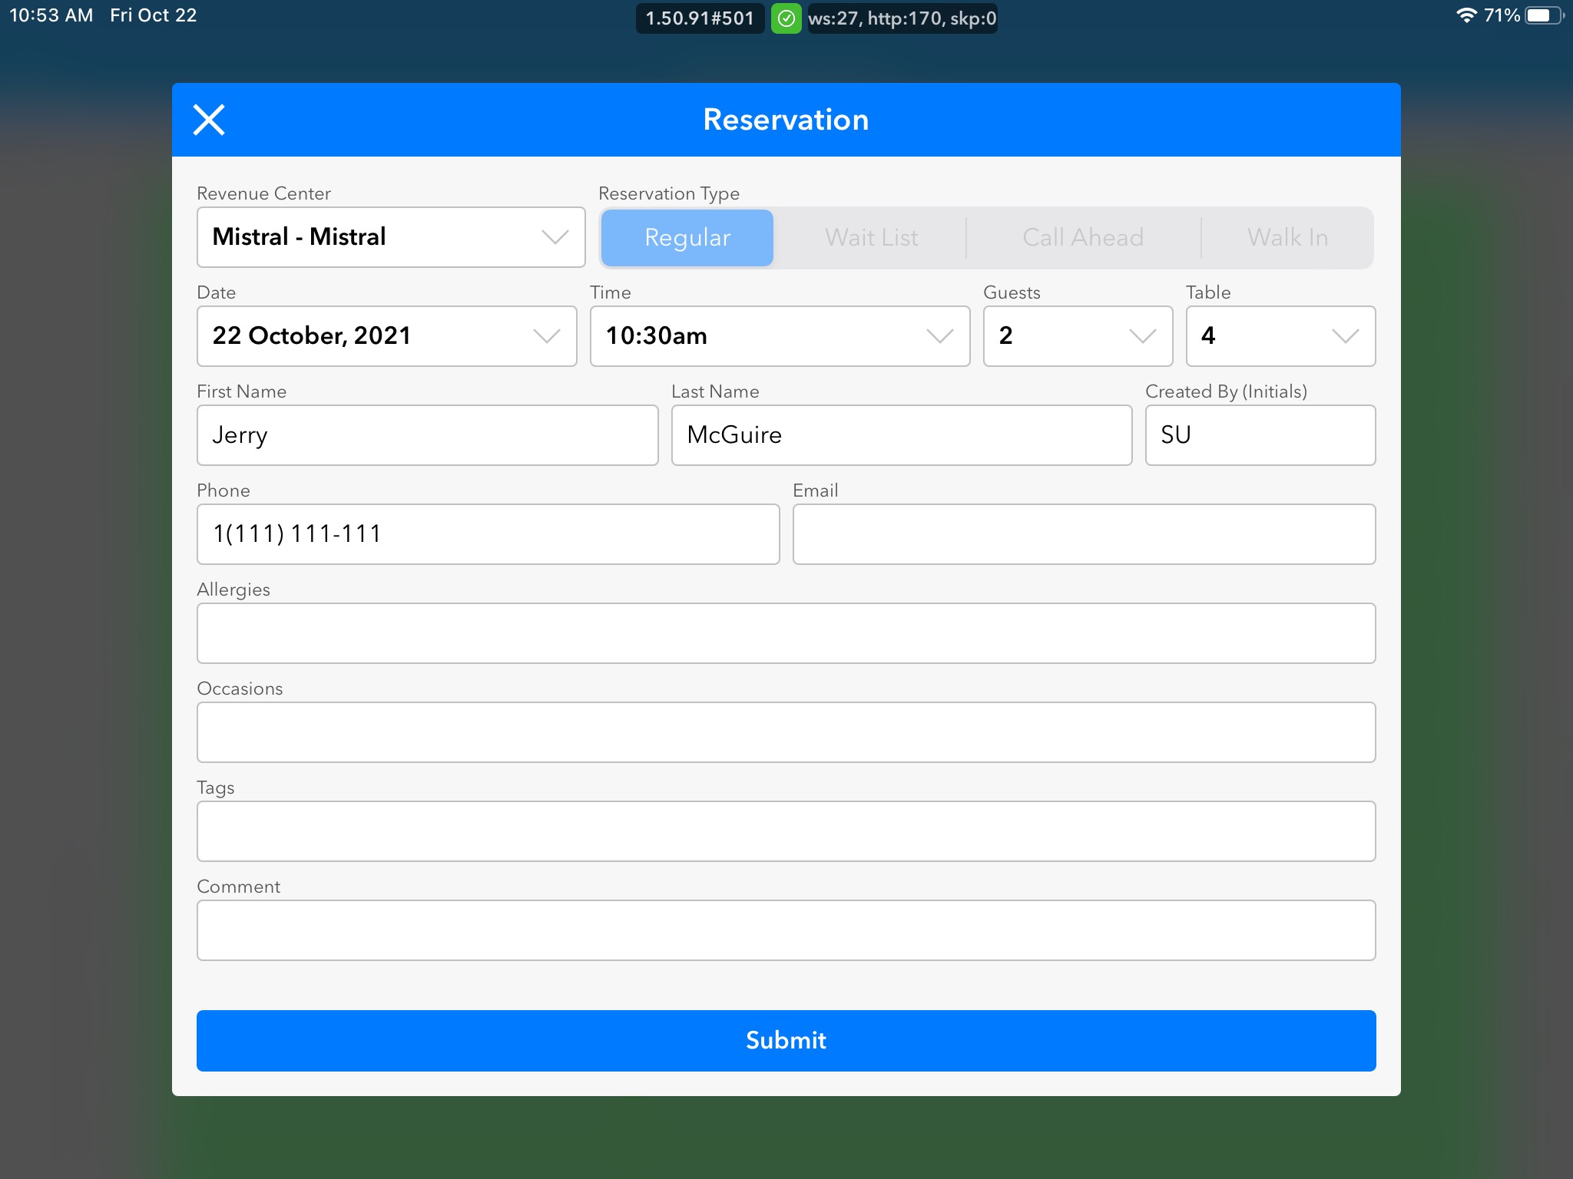The height and width of the screenshot is (1179, 1573).
Task: Close the Reservation dialog with X icon
Action: 209,120
